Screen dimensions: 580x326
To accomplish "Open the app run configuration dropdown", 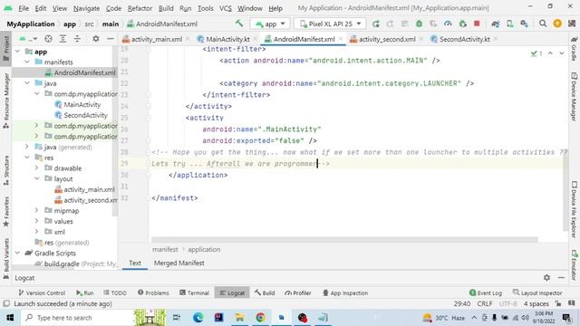I will point(270,24).
